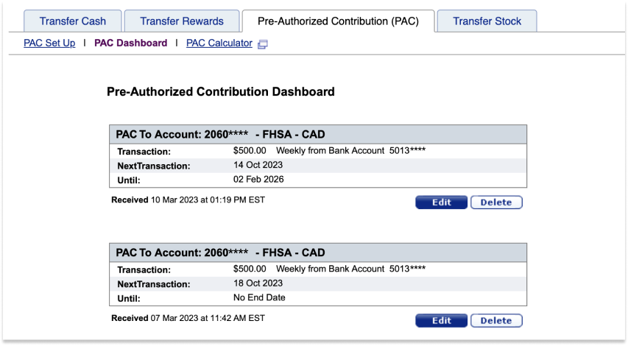Image resolution: width=628 pixels, height=346 pixels.
Task: Launch the PAC Calculator link
Action: [x=219, y=43]
